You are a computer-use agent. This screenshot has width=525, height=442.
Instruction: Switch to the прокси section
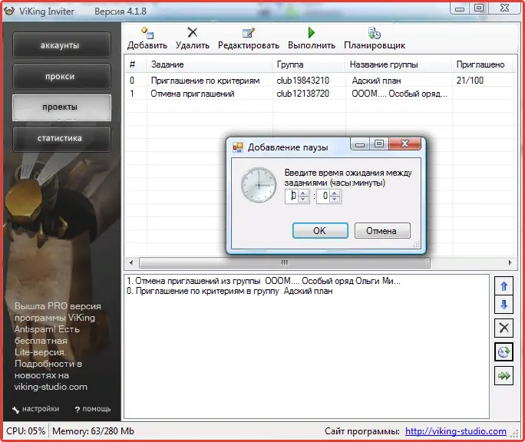coord(61,76)
